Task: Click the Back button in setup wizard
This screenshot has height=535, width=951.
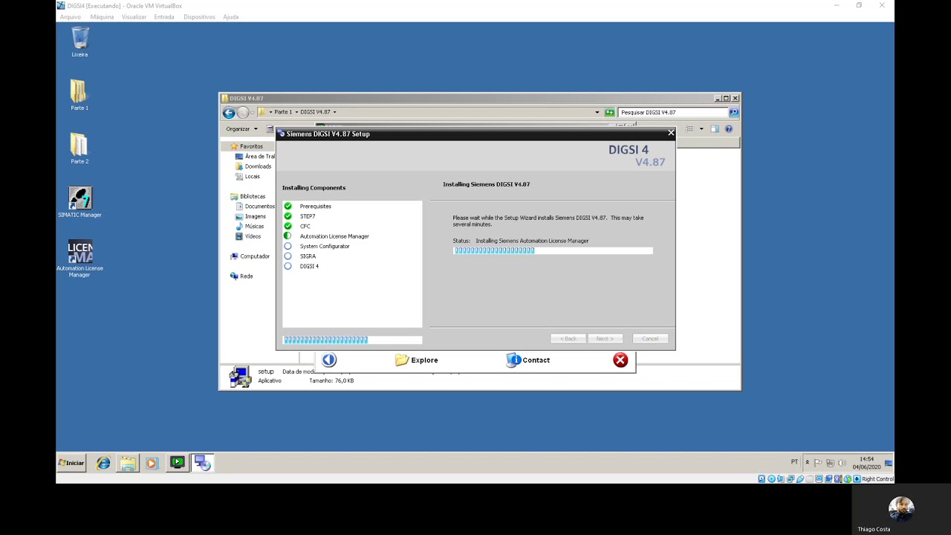Action: coord(568,339)
